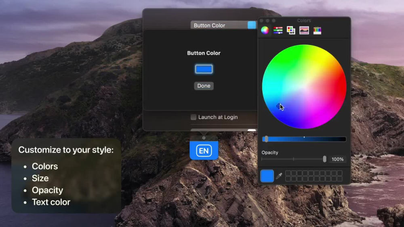Close the Colors panel window
The height and width of the screenshot is (227, 404).
tap(261, 21)
